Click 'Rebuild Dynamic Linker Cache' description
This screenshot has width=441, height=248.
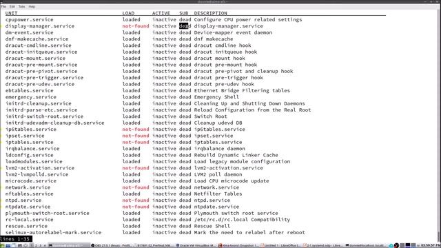tap(236, 155)
